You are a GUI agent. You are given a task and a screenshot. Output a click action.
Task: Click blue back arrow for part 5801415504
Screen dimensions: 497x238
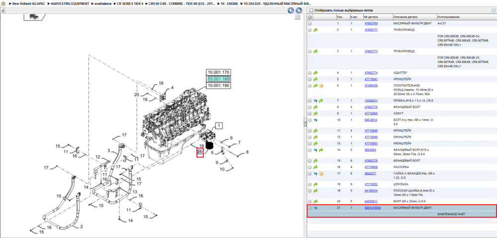coord(316,208)
